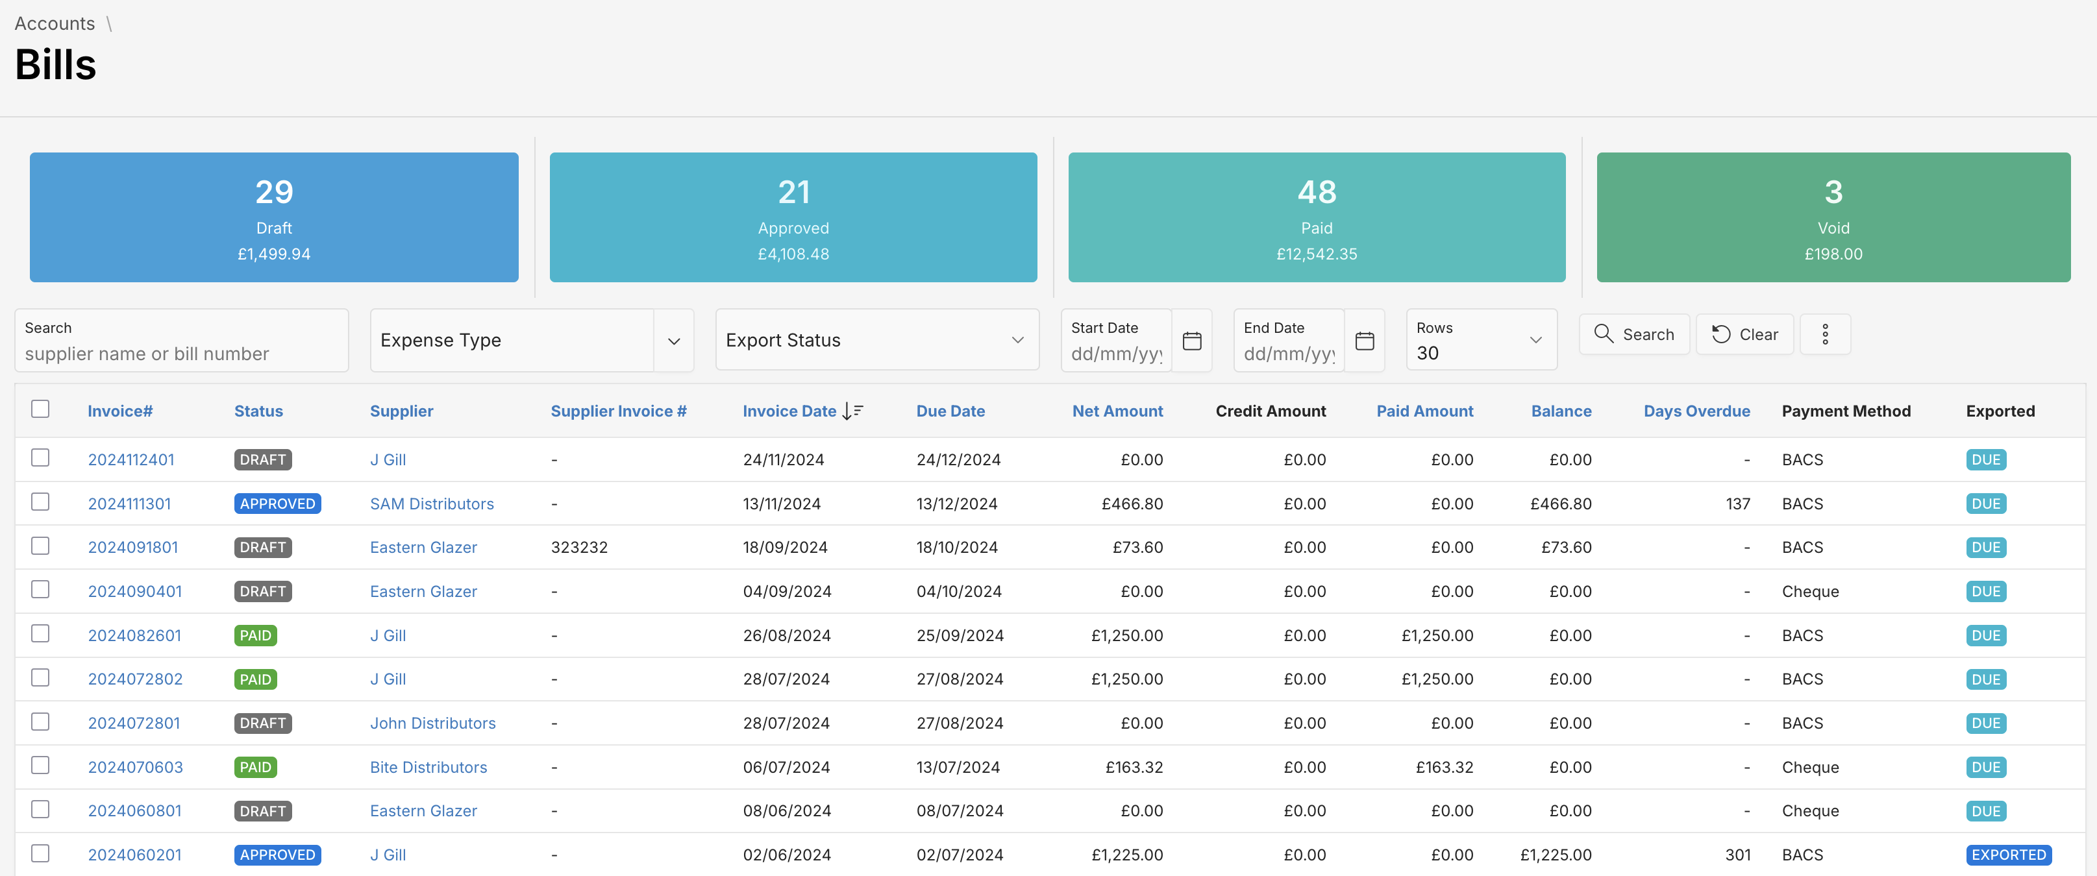The width and height of the screenshot is (2097, 876).
Task: Open the End Date calendar picker icon
Action: pos(1365,341)
